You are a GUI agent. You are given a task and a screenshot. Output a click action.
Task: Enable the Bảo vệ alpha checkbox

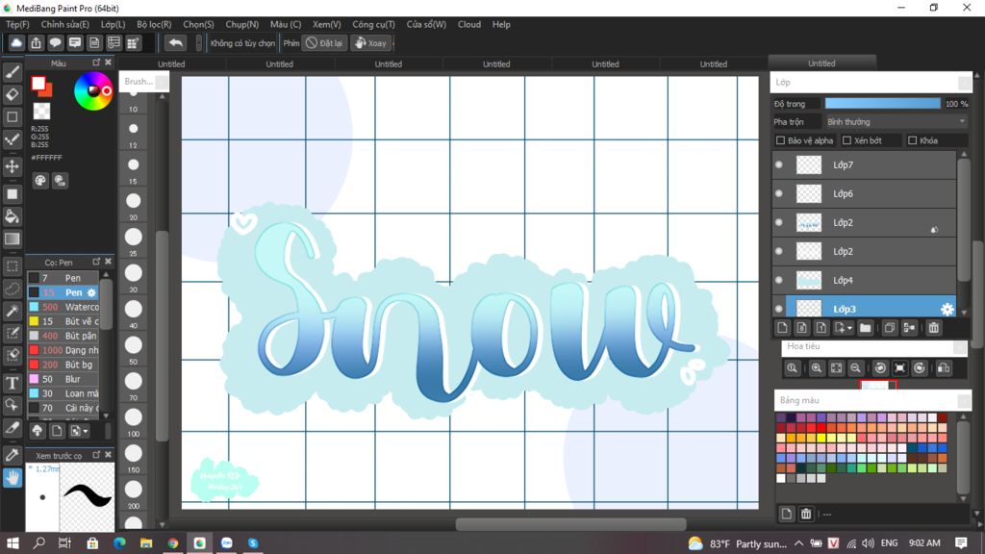pos(781,140)
